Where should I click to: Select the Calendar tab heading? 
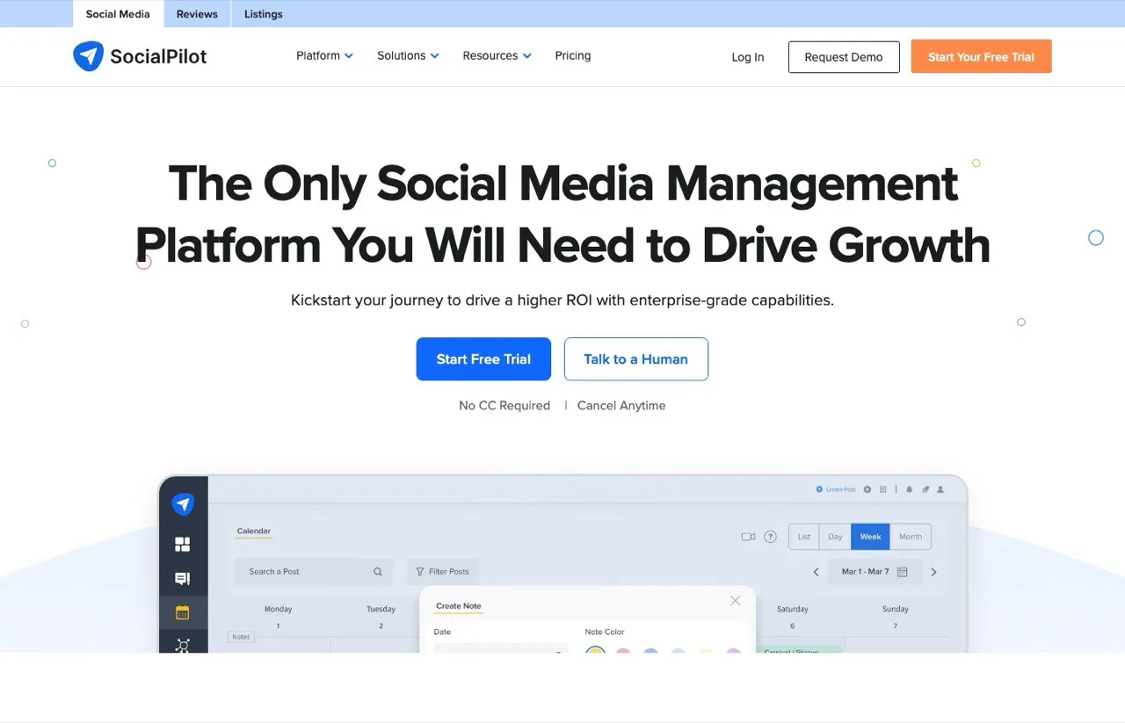click(254, 531)
